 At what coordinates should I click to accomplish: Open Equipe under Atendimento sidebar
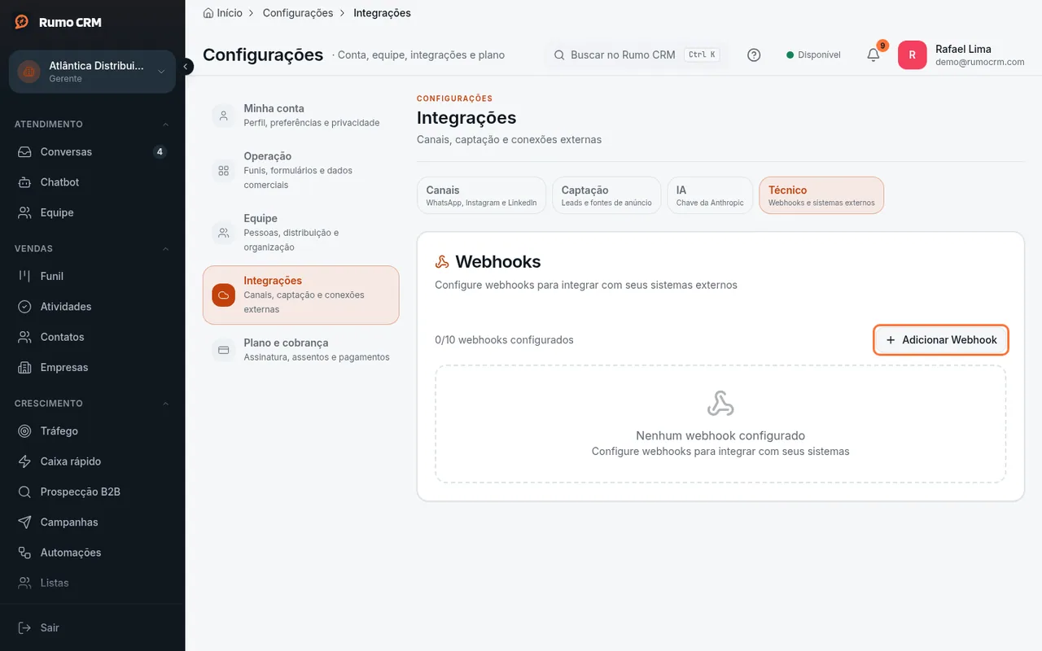click(92, 212)
